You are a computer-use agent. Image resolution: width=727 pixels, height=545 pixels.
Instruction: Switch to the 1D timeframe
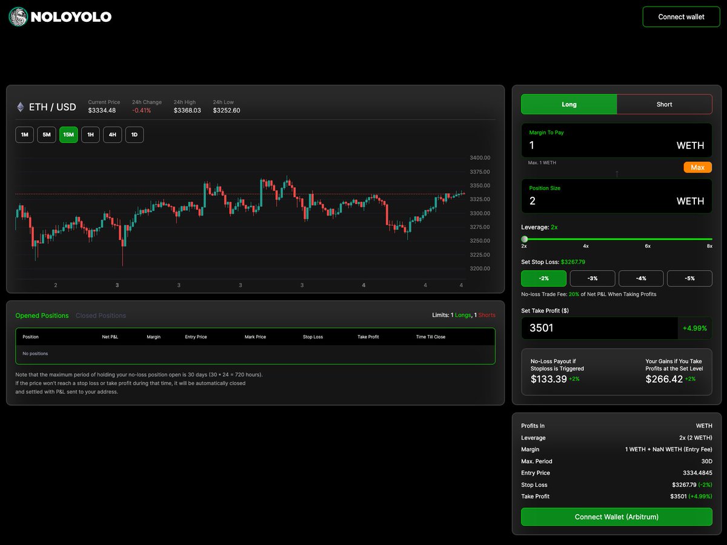(134, 134)
